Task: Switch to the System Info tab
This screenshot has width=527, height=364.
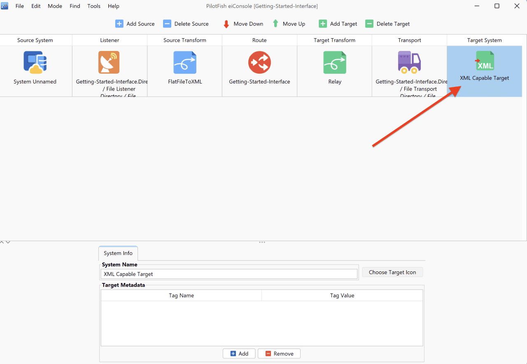Action: tap(118, 253)
